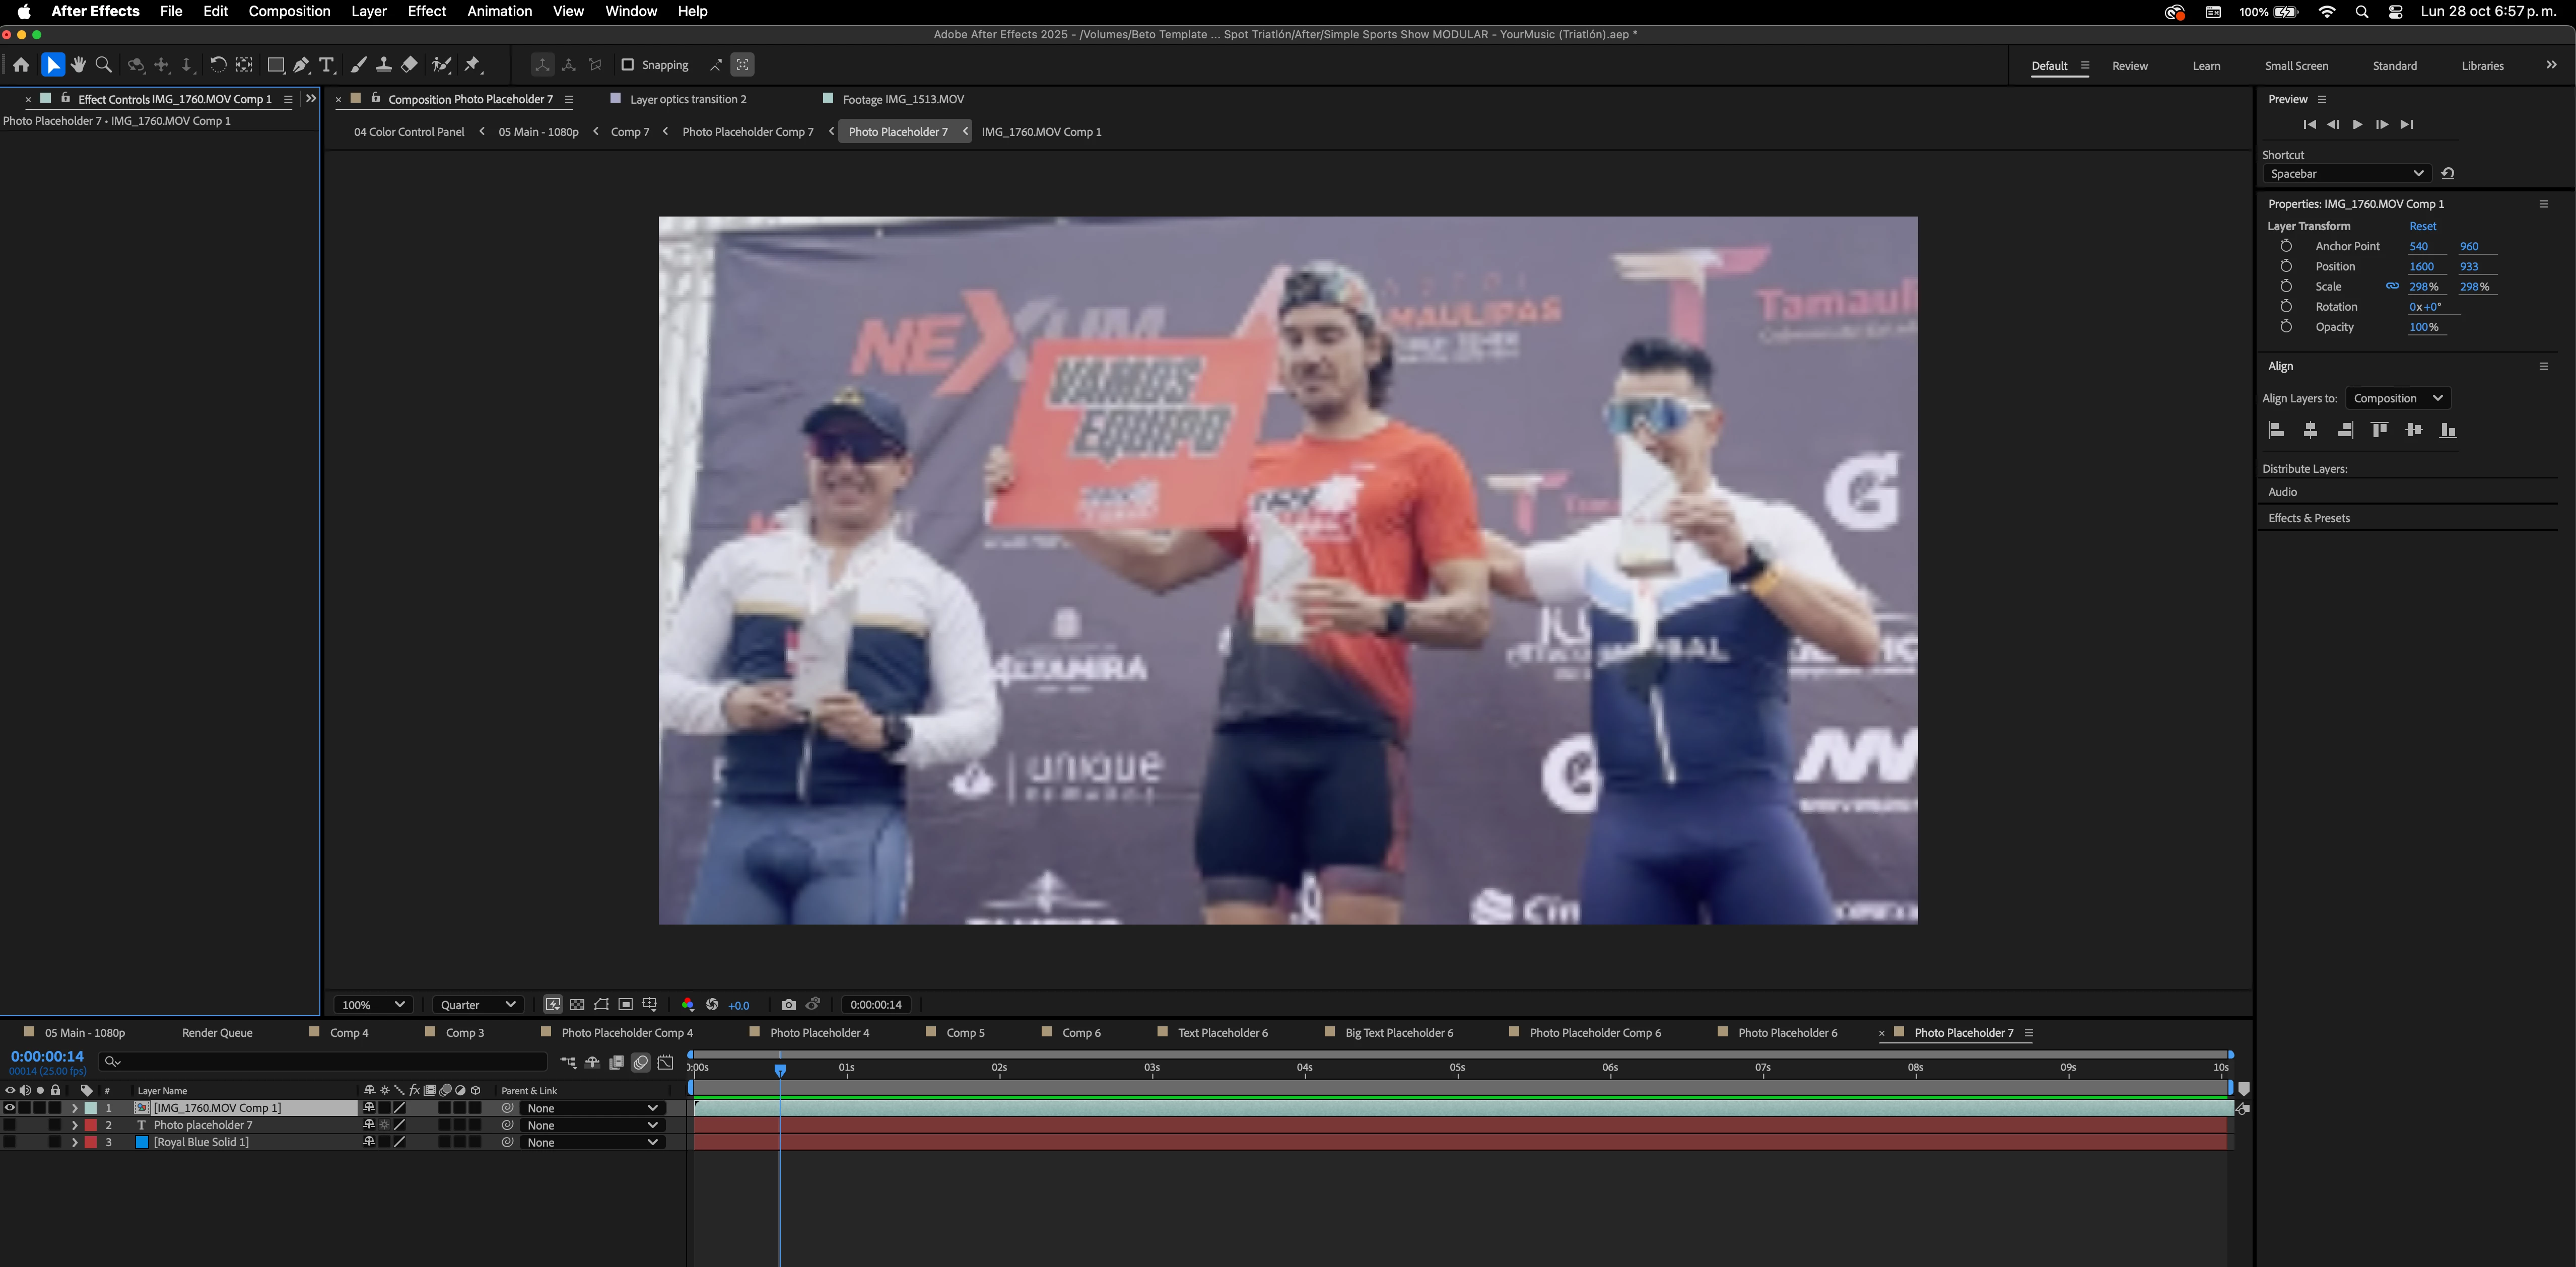
Task: Choose the Puppet Pin tool
Action: click(473, 65)
